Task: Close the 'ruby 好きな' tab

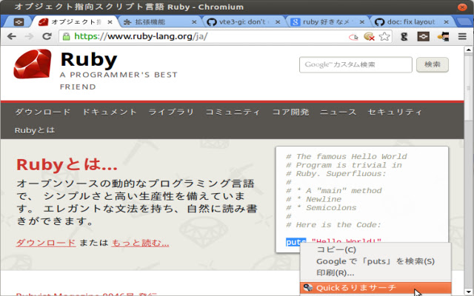Action: click(362, 22)
